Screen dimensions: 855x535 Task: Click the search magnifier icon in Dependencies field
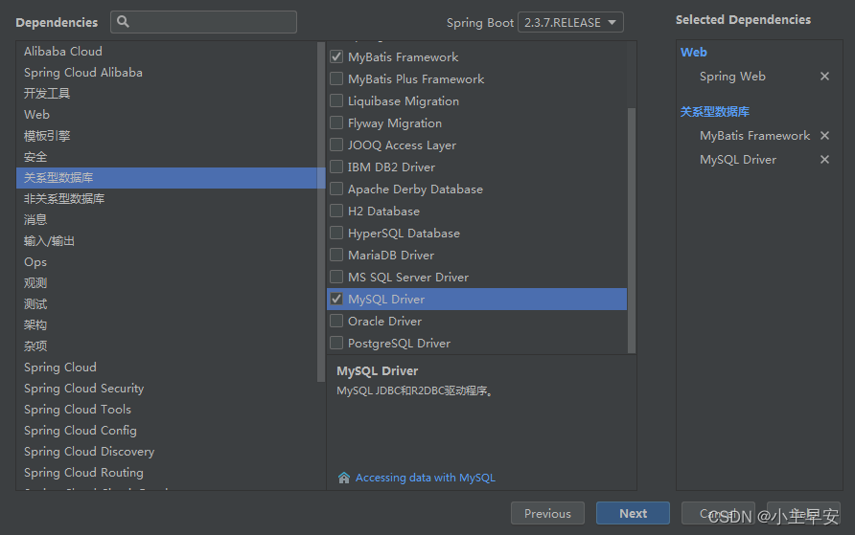point(124,22)
